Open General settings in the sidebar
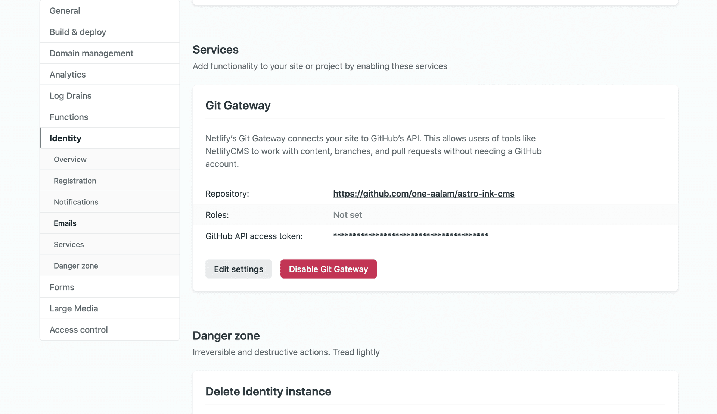The image size is (717, 414). (x=109, y=10)
